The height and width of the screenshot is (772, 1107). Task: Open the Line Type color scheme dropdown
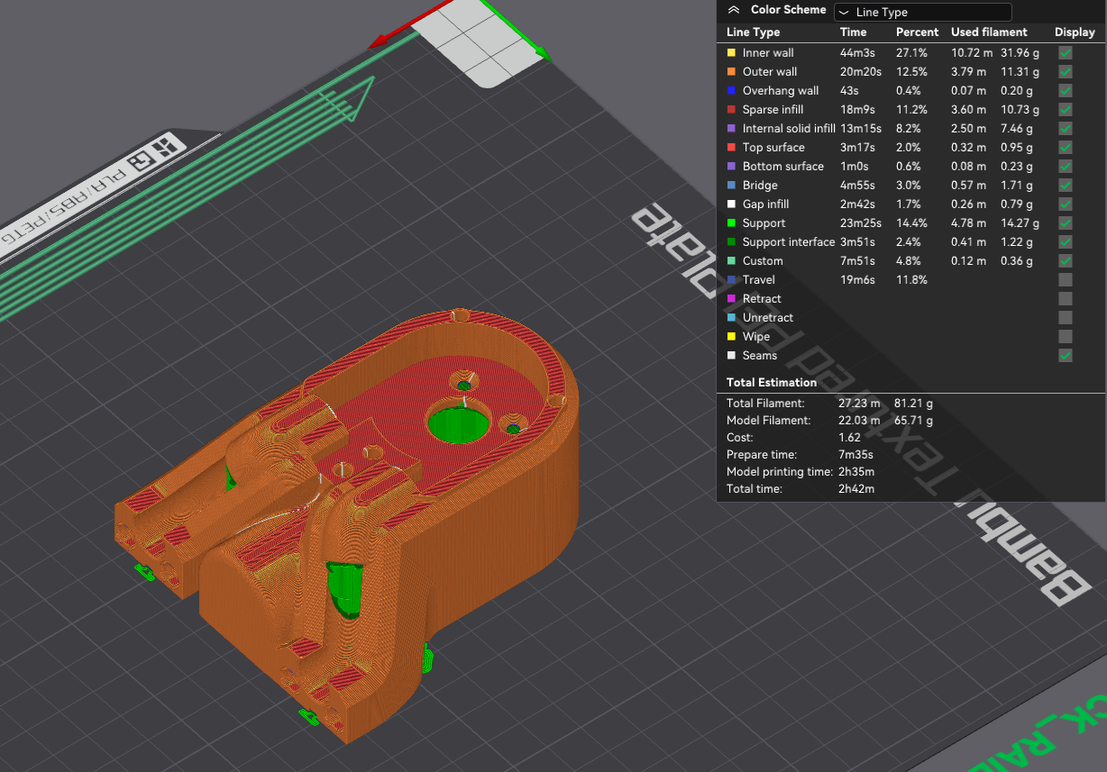(922, 12)
